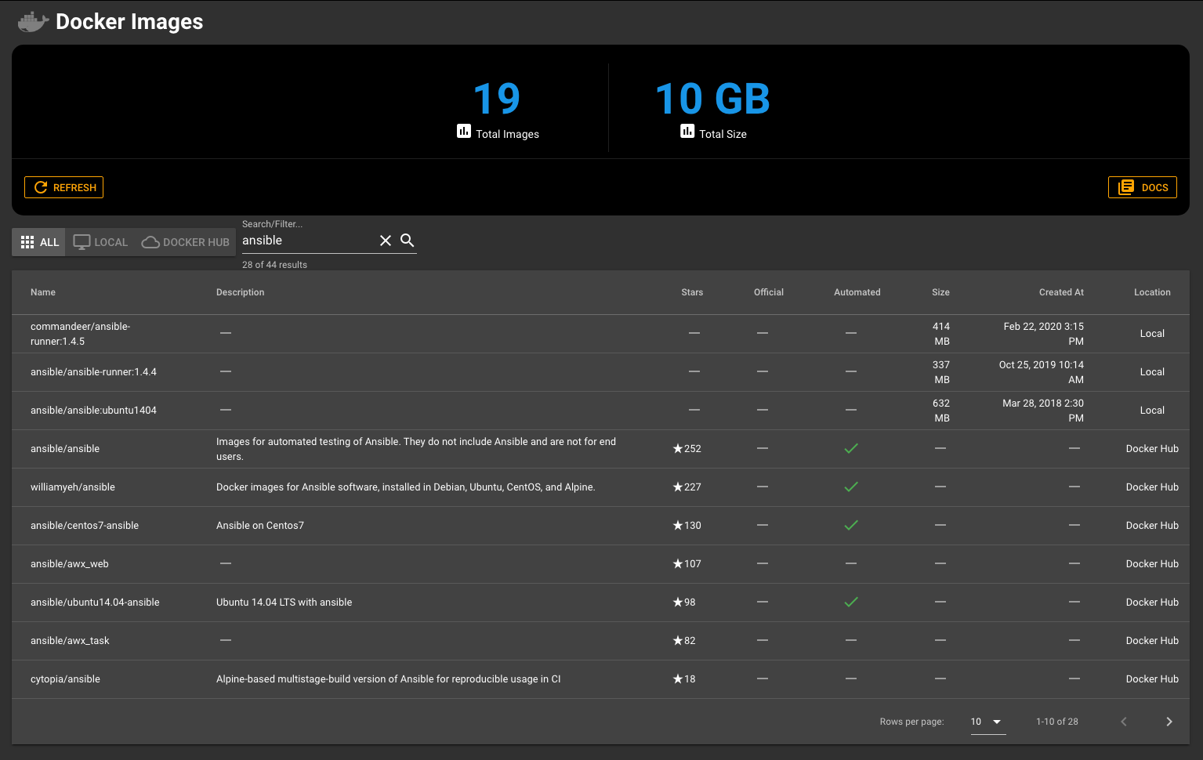This screenshot has height=760, width=1203.
Task: Click the automated checkmark for ansible/ansible row
Action: point(851,448)
